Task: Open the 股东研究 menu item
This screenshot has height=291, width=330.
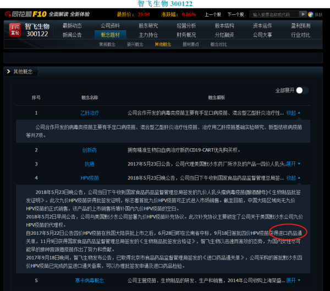Action: tap(148, 25)
